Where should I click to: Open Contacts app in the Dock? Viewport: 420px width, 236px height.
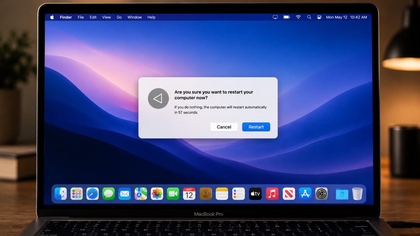pyautogui.click(x=205, y=194)
